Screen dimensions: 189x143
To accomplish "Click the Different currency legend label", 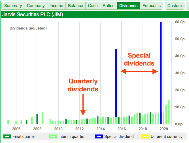I will point(167,136).
